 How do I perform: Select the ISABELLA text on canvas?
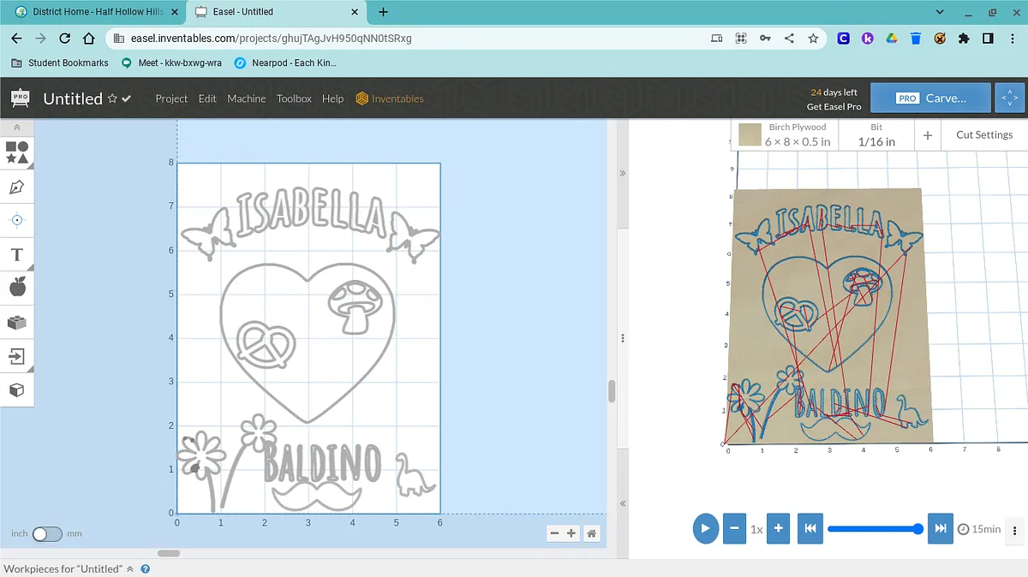click(x=310, y=214)
